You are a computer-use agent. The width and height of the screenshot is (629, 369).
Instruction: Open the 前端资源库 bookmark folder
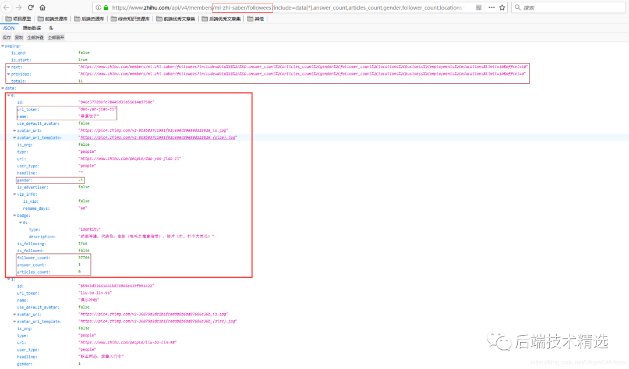point(53,19)
